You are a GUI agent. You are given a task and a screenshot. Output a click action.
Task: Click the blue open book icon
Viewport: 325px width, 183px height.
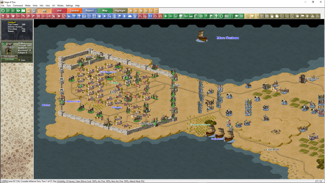84,16
